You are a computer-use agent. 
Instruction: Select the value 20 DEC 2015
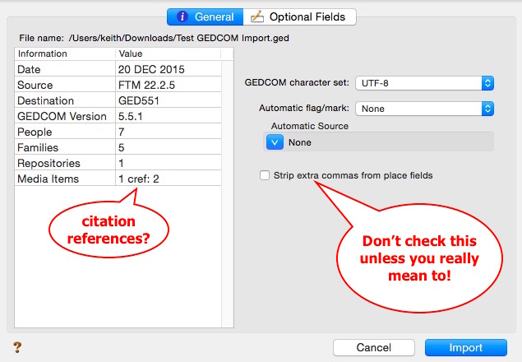(151, 69)
